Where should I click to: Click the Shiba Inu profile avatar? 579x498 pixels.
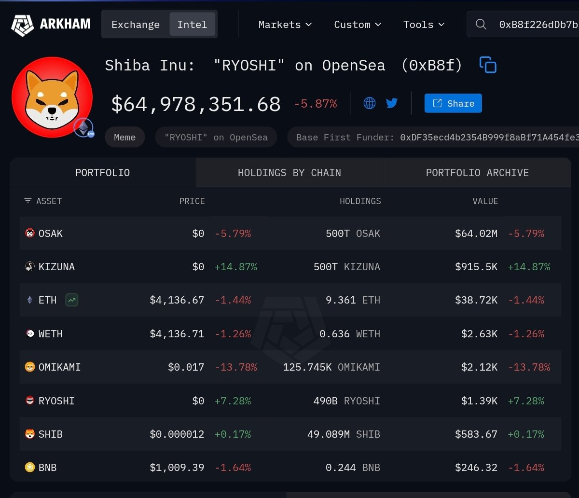click(x=52, y=97)
